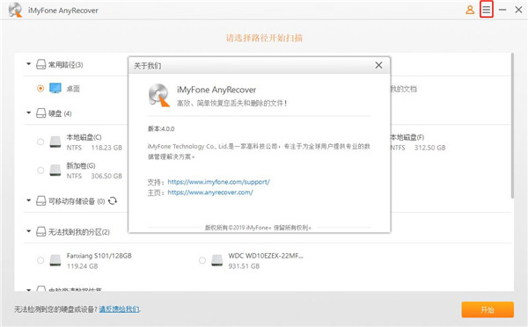Select the Fanxiang S101/128GB radio button
The image size is (528, 327).
tap(40, 260)
